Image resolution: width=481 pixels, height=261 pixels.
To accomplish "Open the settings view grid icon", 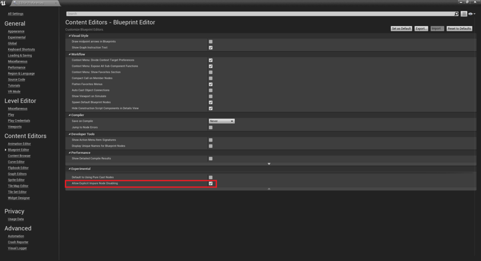I will (464, 14).
